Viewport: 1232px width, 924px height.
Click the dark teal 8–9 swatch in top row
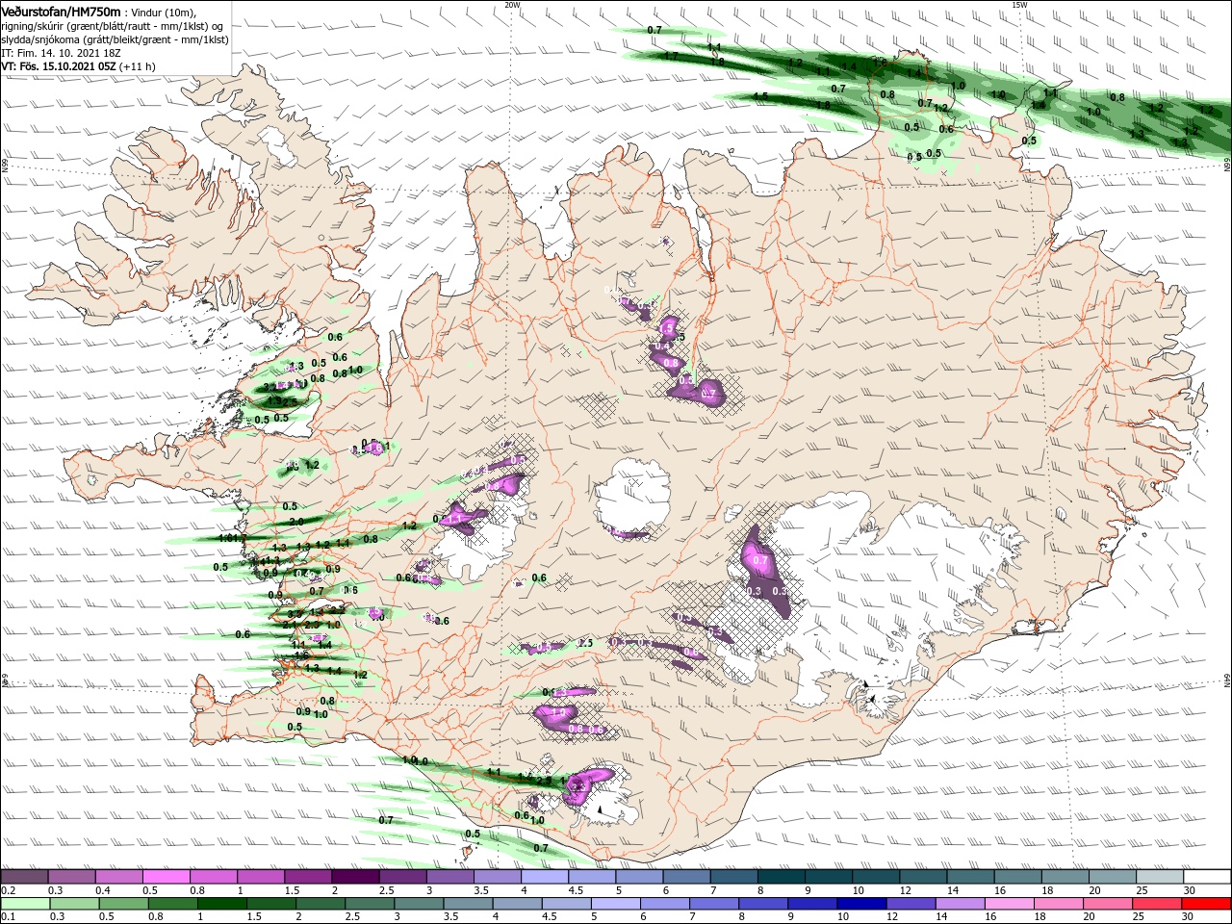click(781, 877)
